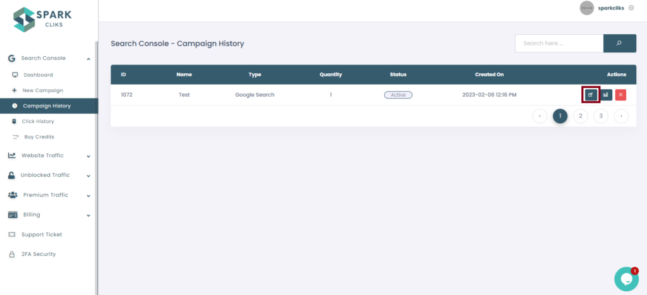
Task: Click the magnifier search button
Action: pos(619,44)
